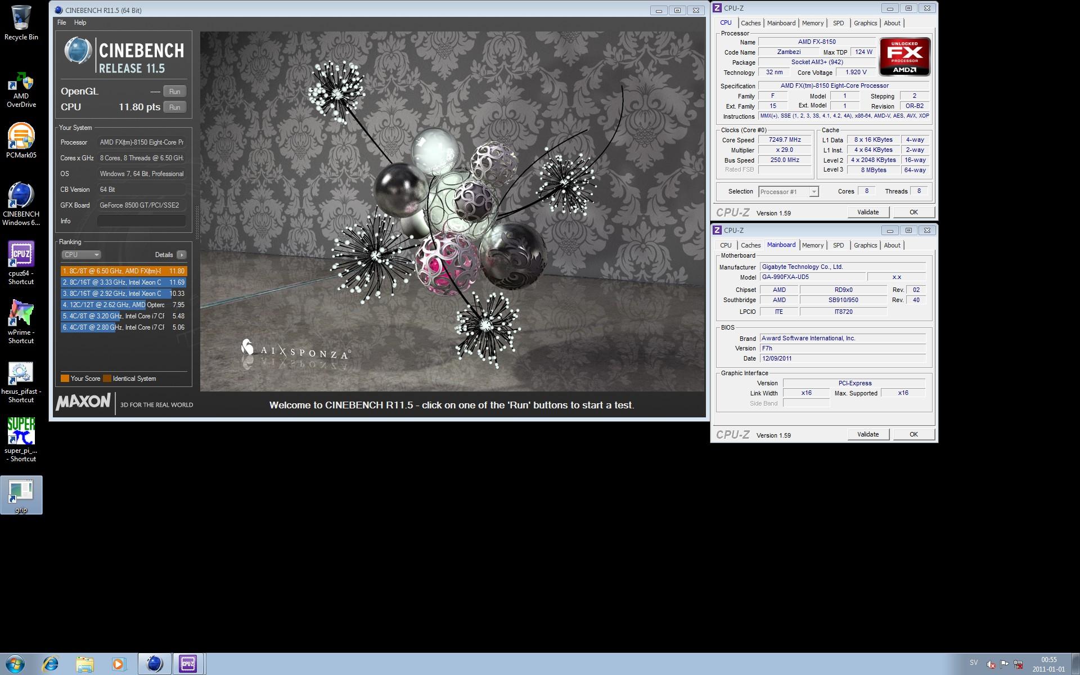
Task: Open Action Center flag tray icon
Action: coord(1005,664)
